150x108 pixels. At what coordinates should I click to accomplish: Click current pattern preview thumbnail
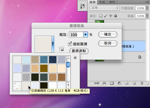click(x=43, y=44)
